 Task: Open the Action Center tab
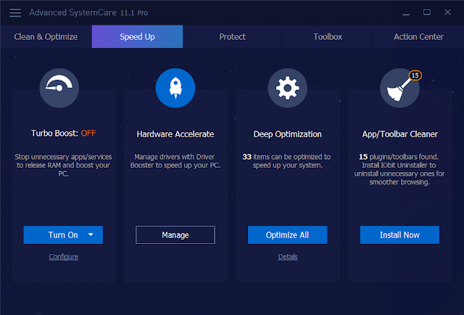tap(418, 37)
